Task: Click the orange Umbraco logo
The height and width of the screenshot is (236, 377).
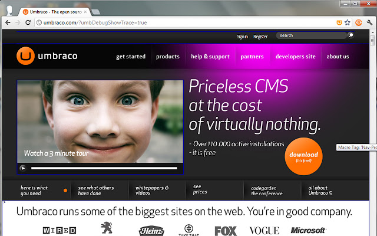Action: tap(25, 56)
